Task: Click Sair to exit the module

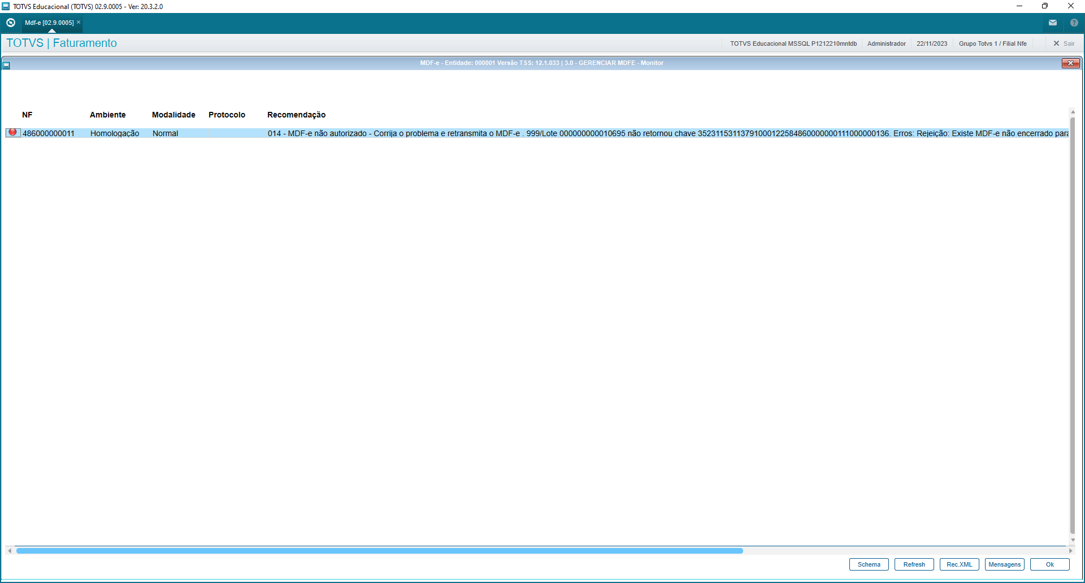Action: (1064, 43)
